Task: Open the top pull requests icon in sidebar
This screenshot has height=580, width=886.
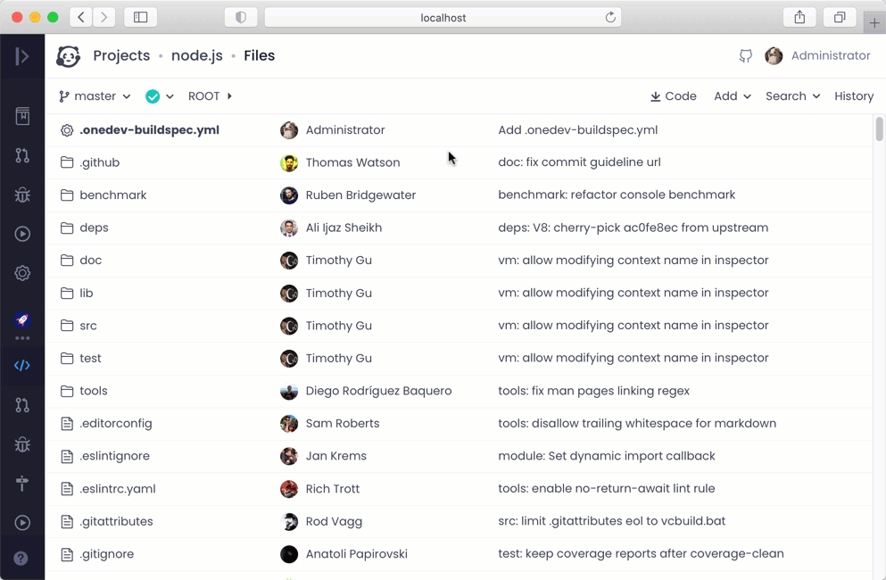Action: (x=22, y=155)
